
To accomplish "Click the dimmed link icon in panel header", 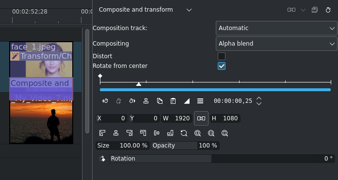I will pyautogui.click(x=291, y=10).
